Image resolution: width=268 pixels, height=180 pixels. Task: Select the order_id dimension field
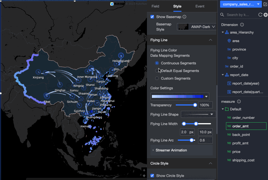coord(236,67)
